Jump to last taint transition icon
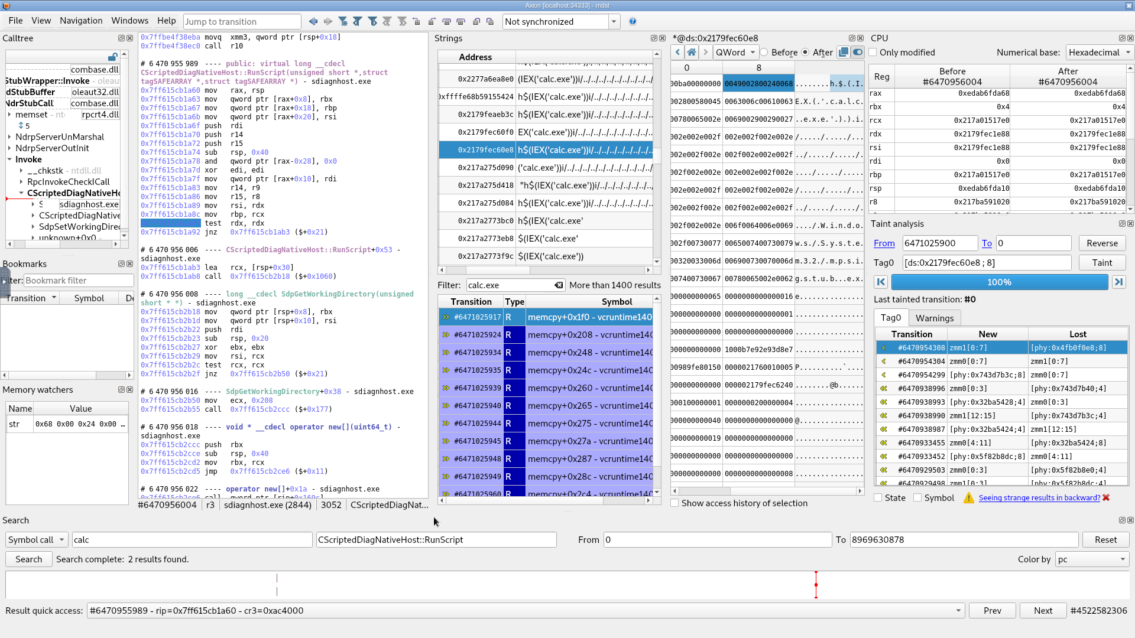This screenshot has width=1135, height=638. click(1118, 282)
